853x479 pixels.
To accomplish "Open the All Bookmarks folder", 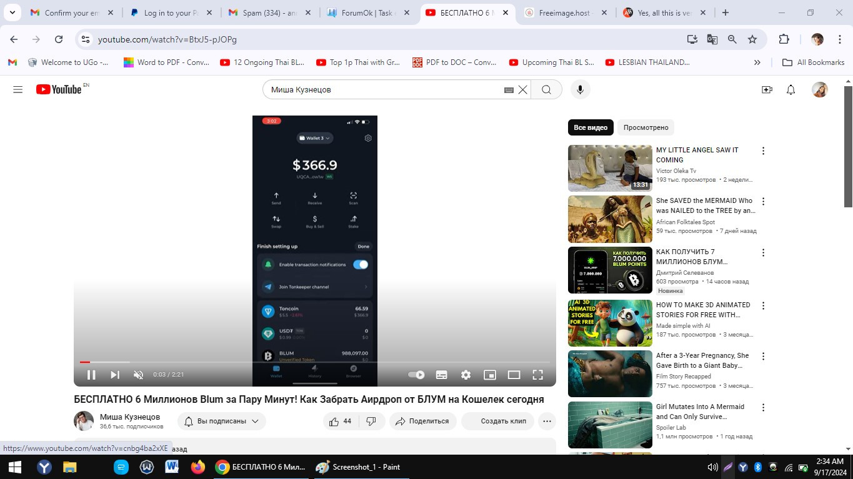I will 814,62.
